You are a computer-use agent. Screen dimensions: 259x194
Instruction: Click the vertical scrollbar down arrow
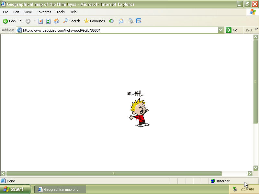[x=255, y=168]
